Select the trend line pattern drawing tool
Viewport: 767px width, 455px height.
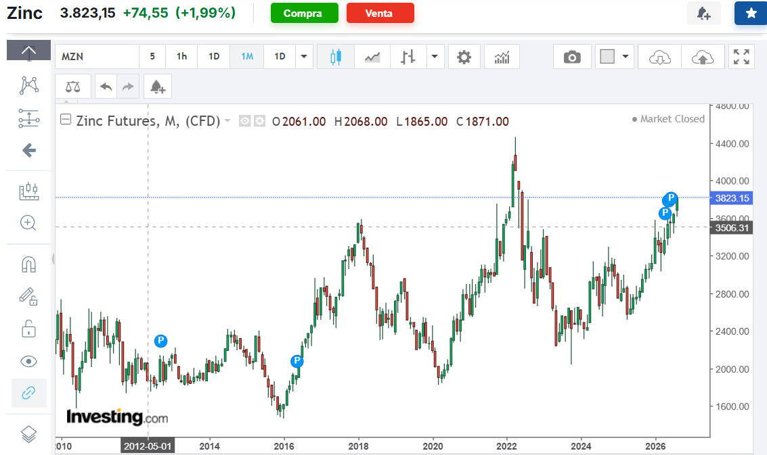click(29, 85)
